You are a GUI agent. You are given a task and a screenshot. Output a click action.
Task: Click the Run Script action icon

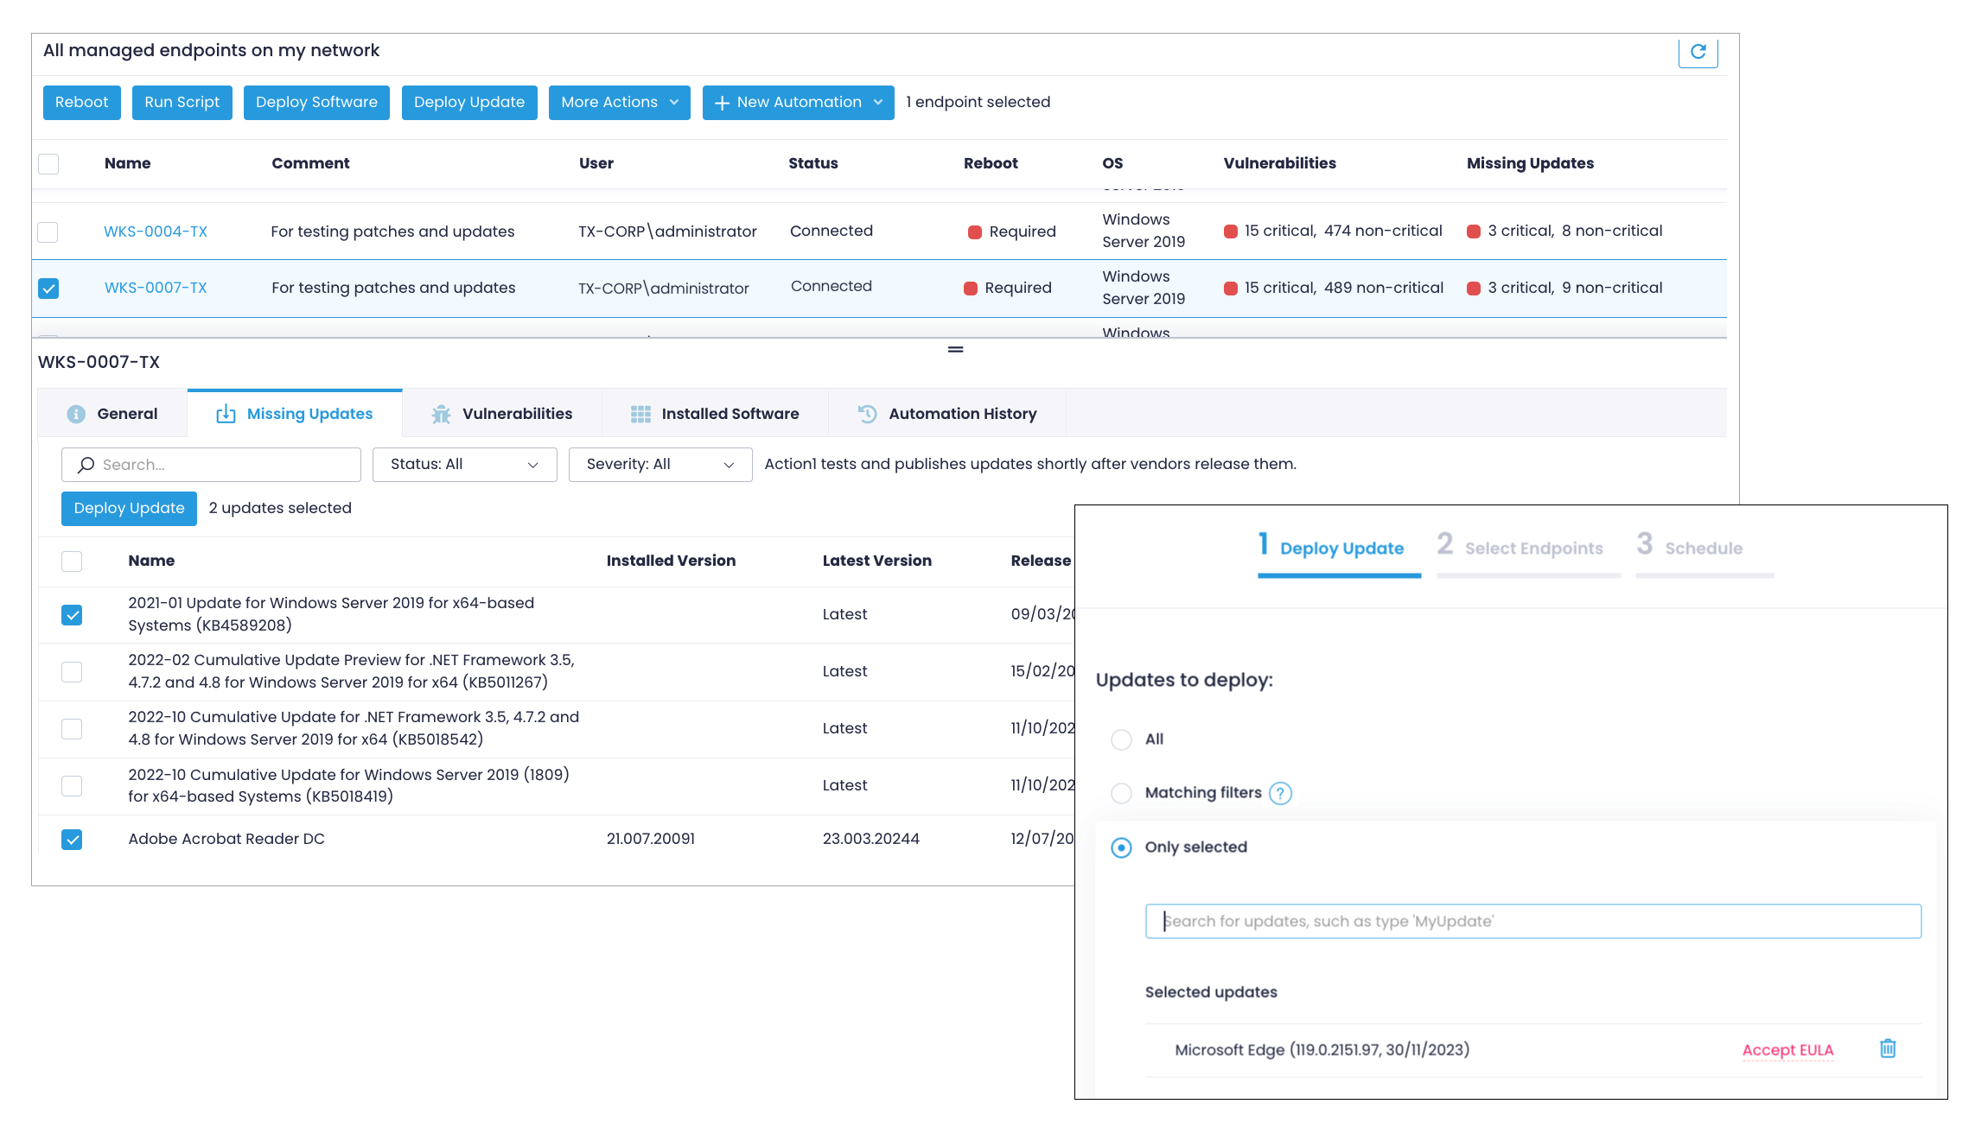[183, 102]
